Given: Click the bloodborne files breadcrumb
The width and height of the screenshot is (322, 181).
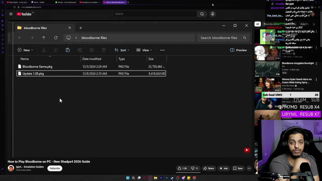Looking at the screenshot, I should click(x=94, y=38).
